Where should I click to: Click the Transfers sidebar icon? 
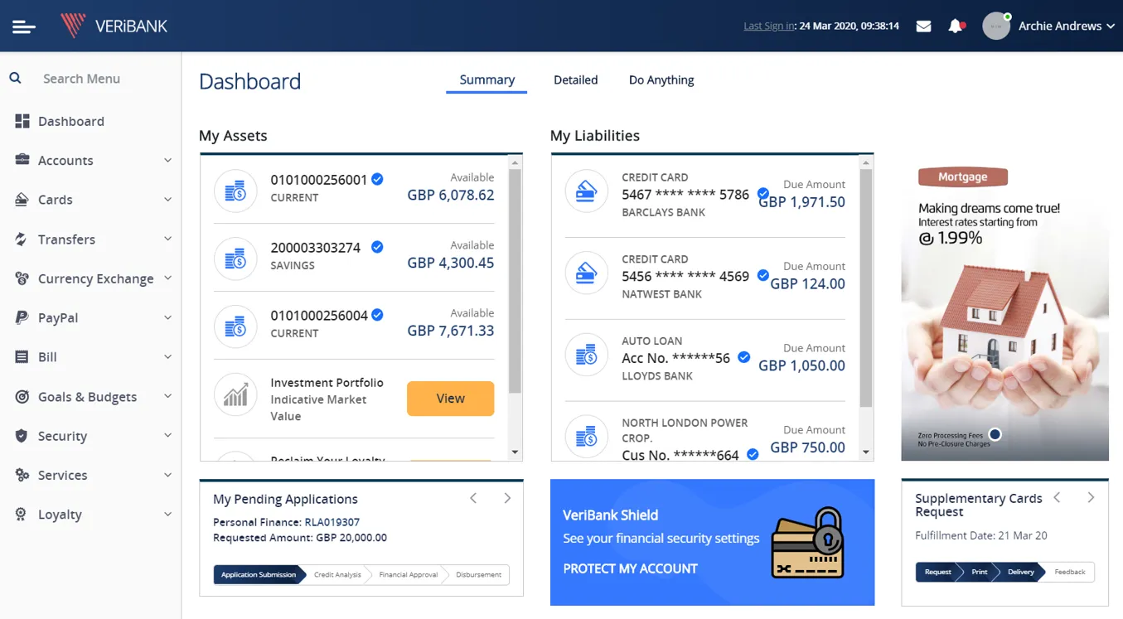(22, 239)
